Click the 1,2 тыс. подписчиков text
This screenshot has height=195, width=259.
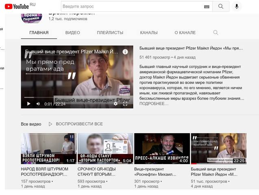[x=68, y=19]
